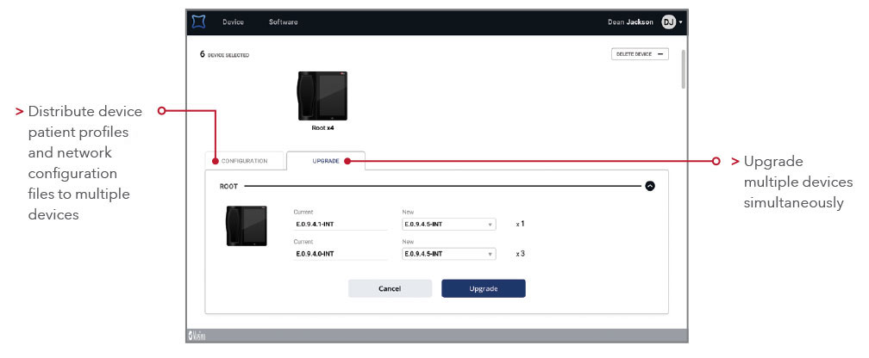869x358 pixels.
Task: Open the New version dropdown for the x3 row
Action: (x=449, y=254)
